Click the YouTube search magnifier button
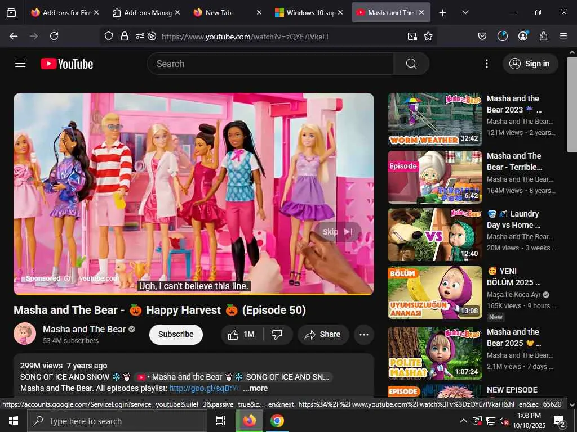The height and width of the screenshot is (432, 577). (x=411, y=64)
